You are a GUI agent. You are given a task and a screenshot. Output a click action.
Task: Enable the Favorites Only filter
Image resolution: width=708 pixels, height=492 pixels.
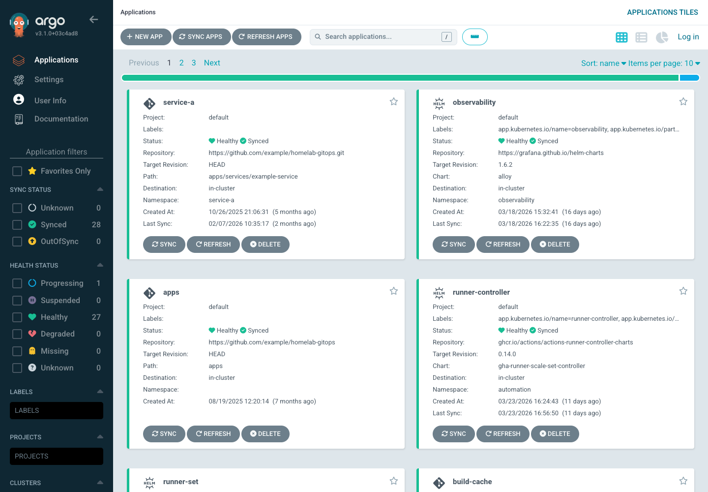17,171
